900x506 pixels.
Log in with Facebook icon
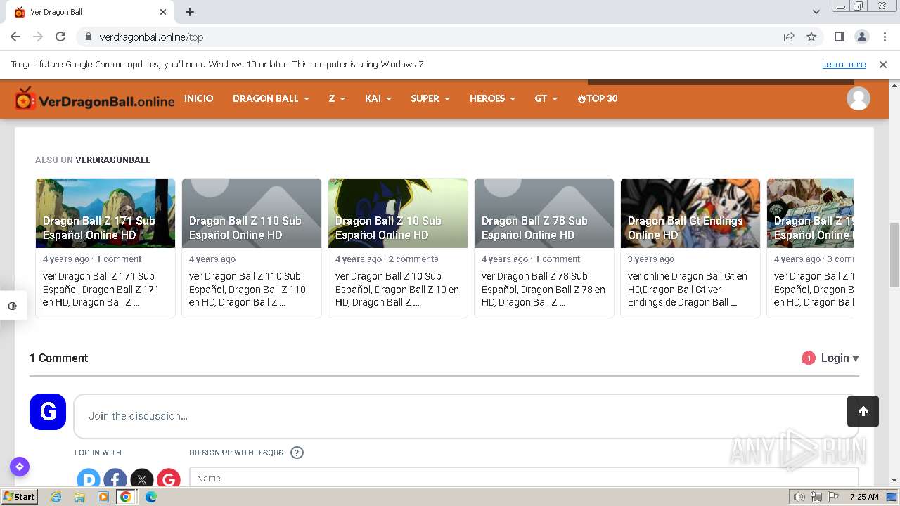[x=115, y=480]
